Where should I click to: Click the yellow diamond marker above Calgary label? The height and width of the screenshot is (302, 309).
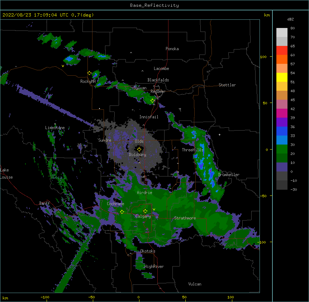pyautogui.click(x=145, y=211)
